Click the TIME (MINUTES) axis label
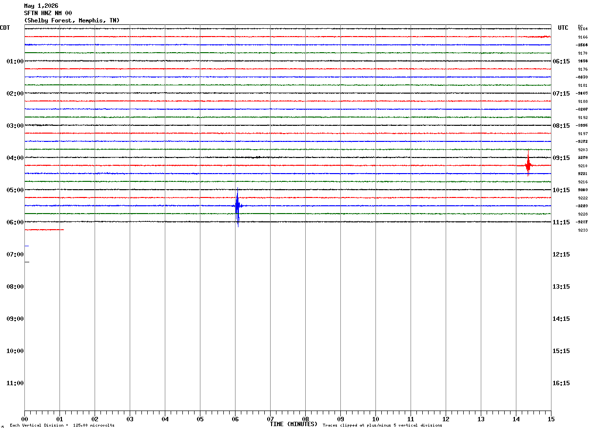The height and width of the screenshot is (432, 590). pyautogui.click(x=294, y=424)
